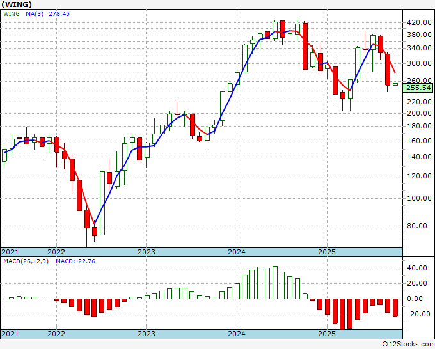Screen dimensions: 435x349
Task: Click the -20.00 MACD axis label
Action: click(420, 314)
